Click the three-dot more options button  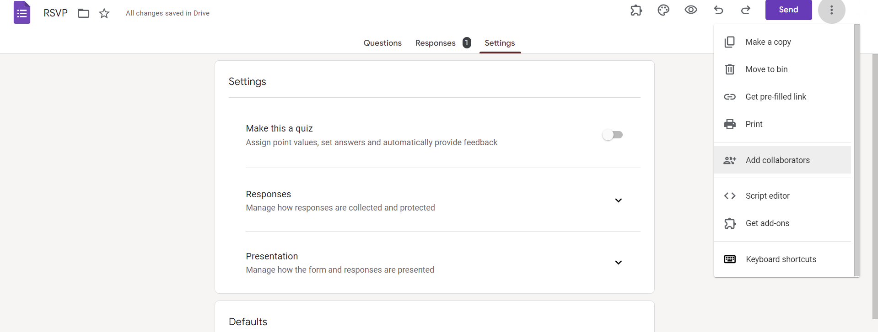click(832, 10)
